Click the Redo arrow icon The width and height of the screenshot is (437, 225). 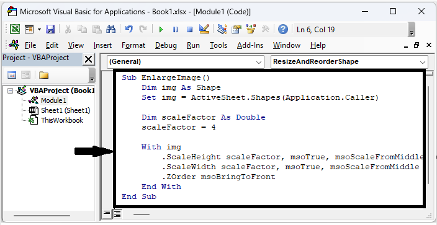pyautogui.click(x=143, y=29)
